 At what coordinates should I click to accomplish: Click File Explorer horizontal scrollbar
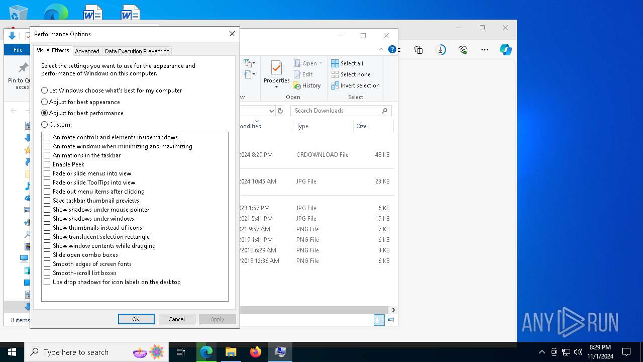pyautogui.click(x=314, y=310)
